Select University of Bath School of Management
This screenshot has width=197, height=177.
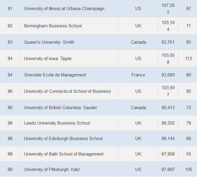[x=64, y=154]
